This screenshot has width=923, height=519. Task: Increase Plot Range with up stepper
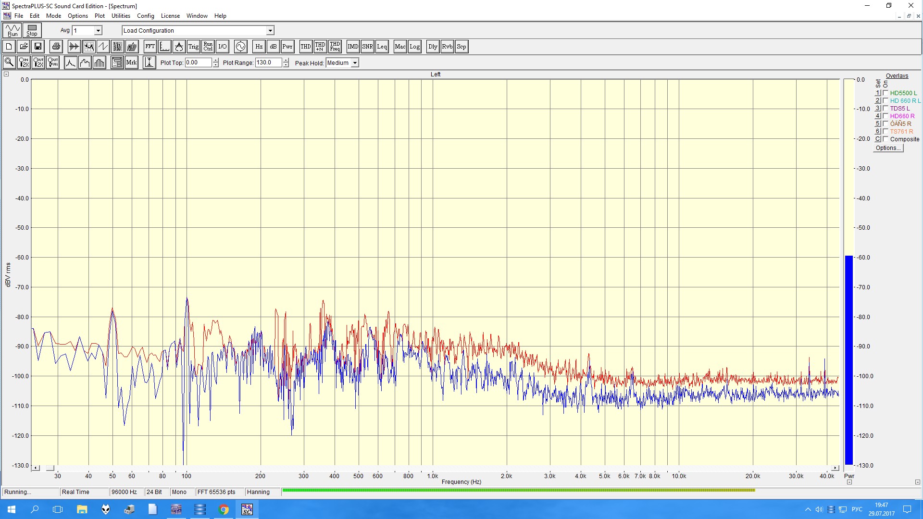click(286, 61)
